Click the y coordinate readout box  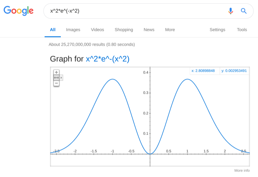pos(234,71)
